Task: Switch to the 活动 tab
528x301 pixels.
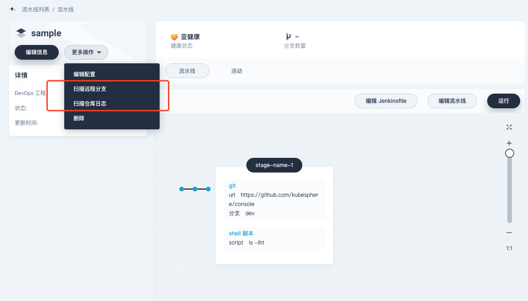Action: [x=237, y=71]
